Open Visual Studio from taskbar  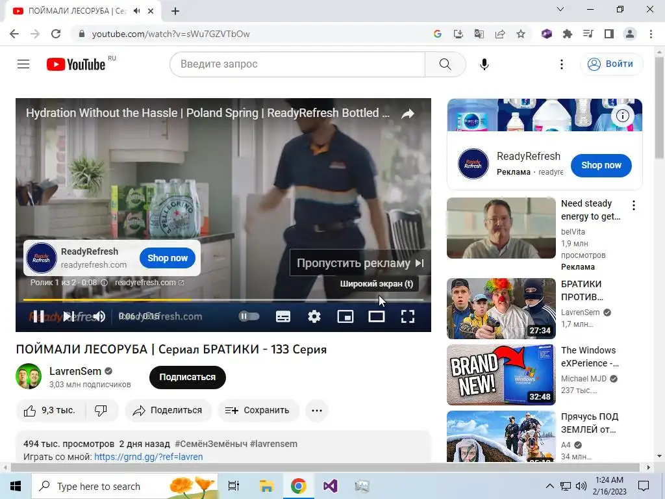(330, 486)
